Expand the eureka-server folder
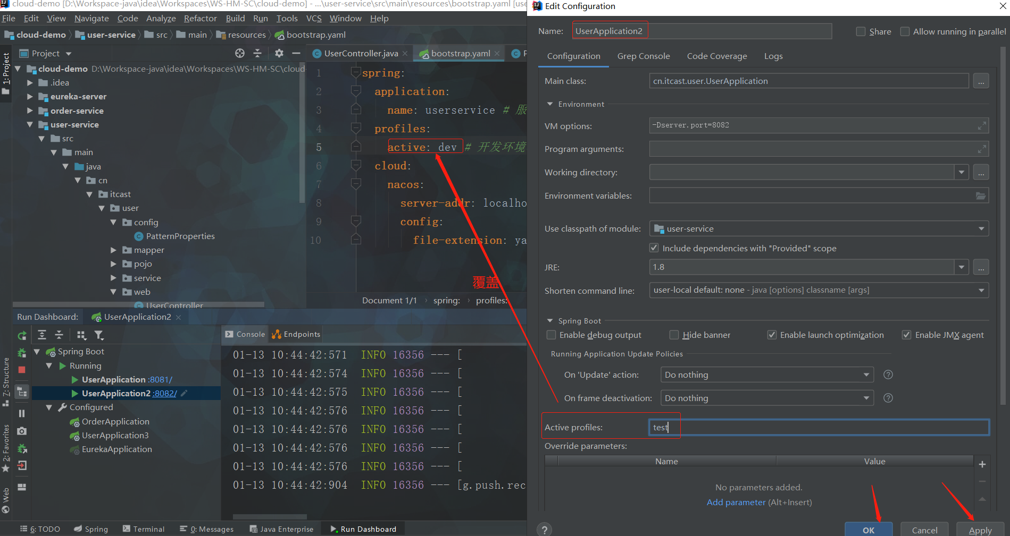 [x=30, y=97]
